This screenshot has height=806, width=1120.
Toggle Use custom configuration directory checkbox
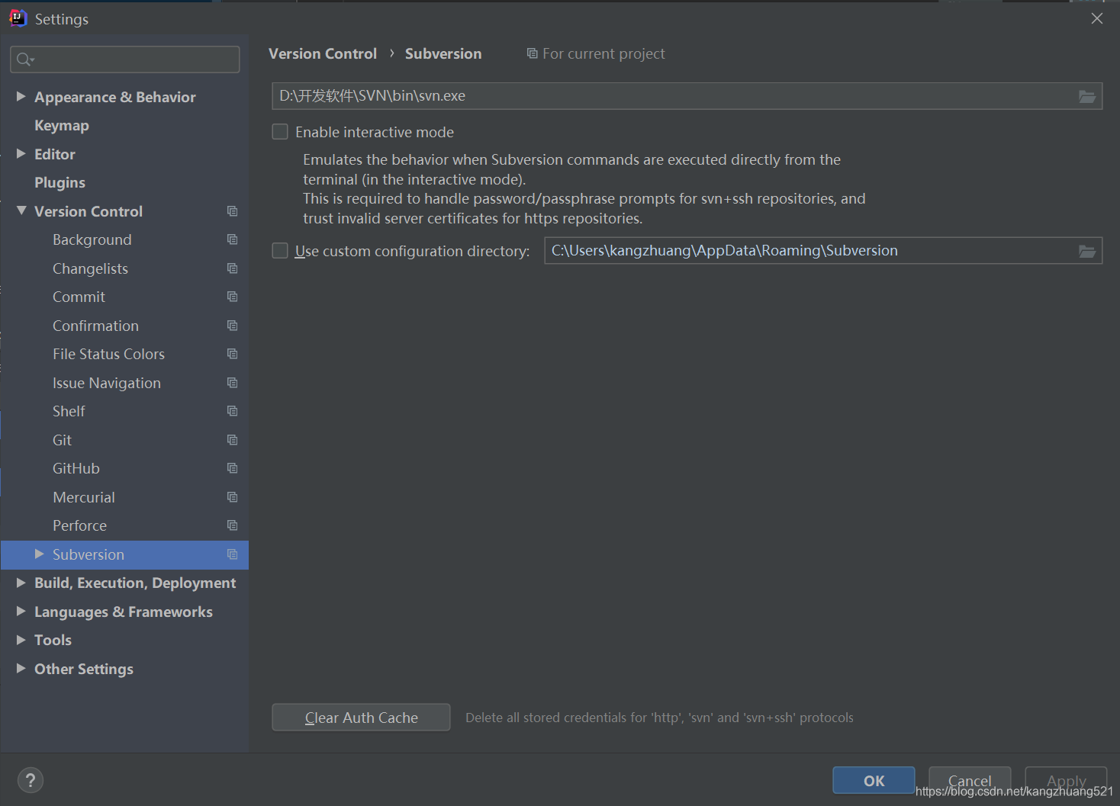(x=280, y=251)
